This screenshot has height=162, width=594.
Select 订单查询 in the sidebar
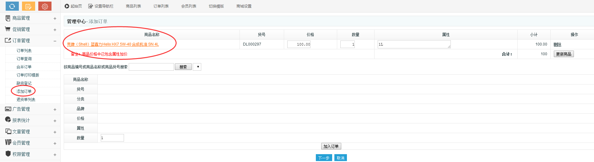point(24,59)
